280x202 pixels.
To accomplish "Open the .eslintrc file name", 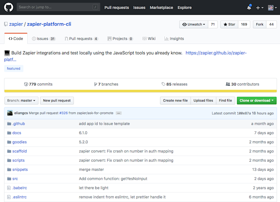I will coord(20,197).
